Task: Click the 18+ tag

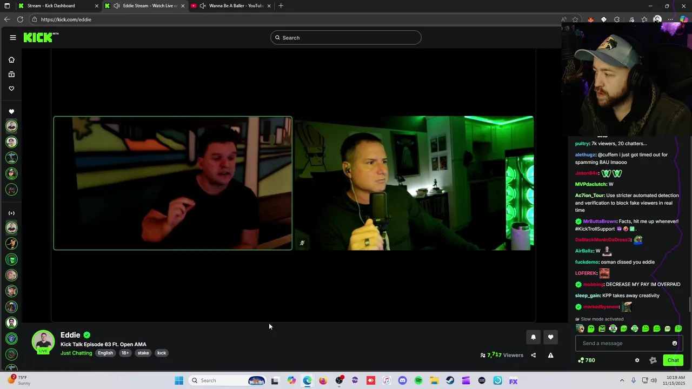Action: pos(125,353)
